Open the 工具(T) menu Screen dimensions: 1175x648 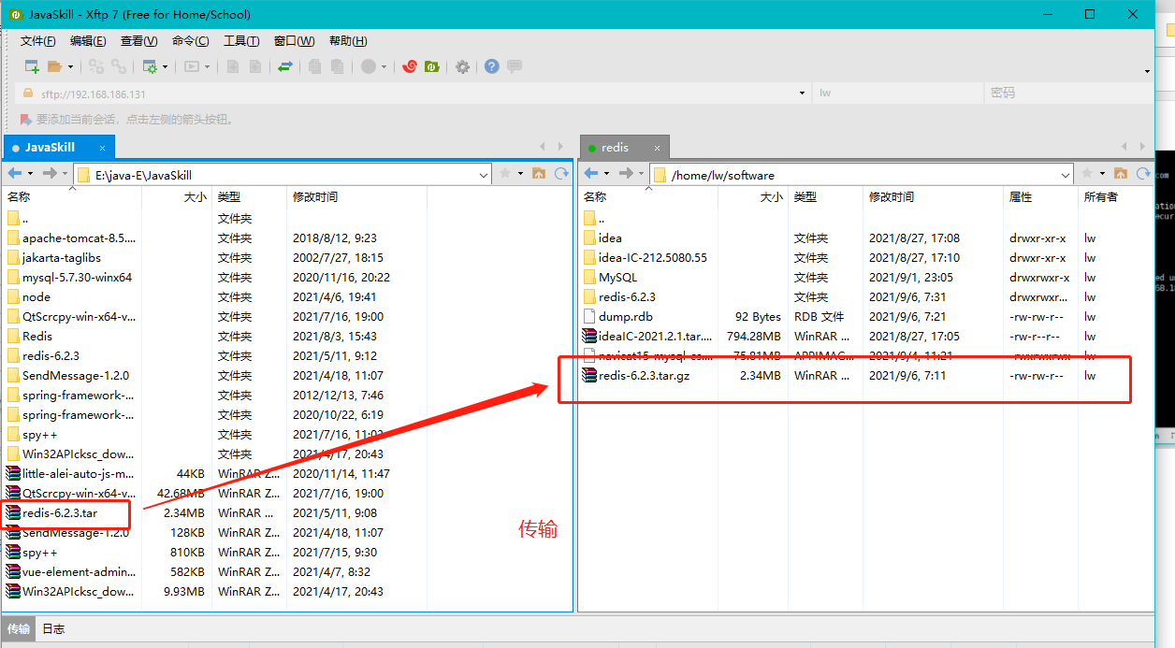click(x=241, y=41)
